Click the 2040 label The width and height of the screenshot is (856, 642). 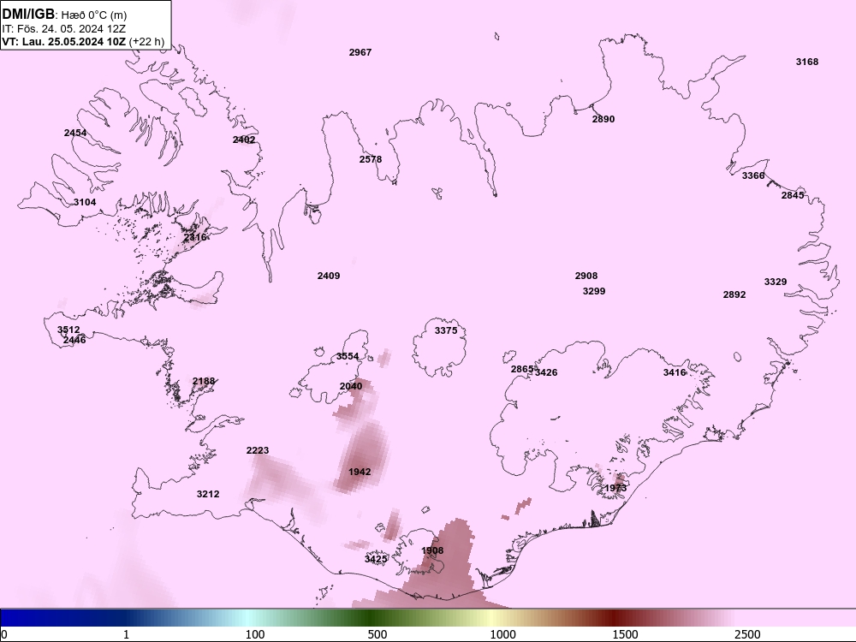pos(351,386)
